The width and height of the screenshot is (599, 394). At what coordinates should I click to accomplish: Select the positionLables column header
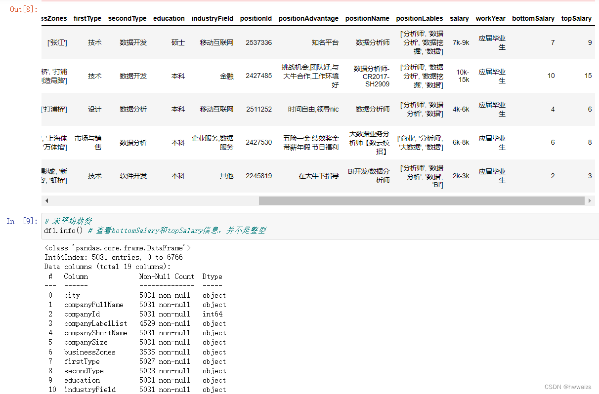(420, 18)
